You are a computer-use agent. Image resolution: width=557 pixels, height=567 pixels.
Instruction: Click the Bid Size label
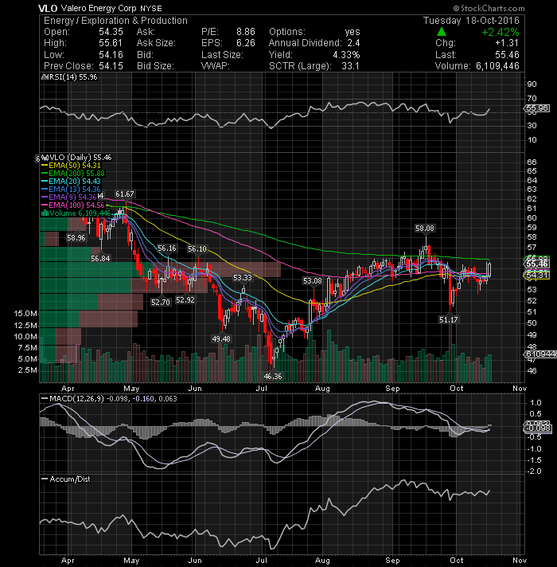pyautogui.click(x=155, y=66)
